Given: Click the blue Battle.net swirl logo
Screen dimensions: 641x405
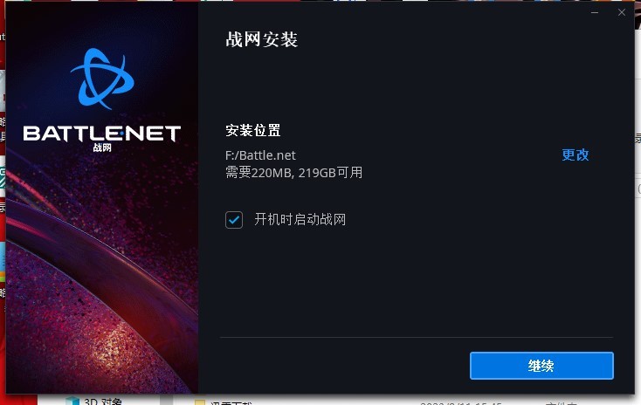Looking at the screenshot, I should point(102,79).
